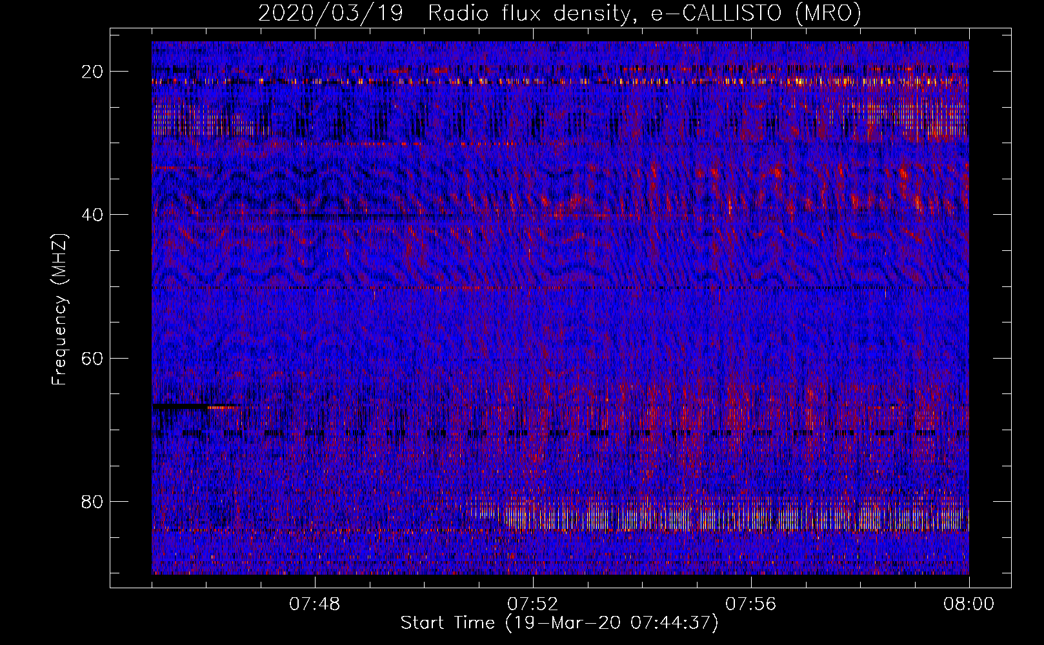The width and height of the screenshot is (1044, 645).
Task: Click the 07:48 time tick label
Action: point(315,604)
